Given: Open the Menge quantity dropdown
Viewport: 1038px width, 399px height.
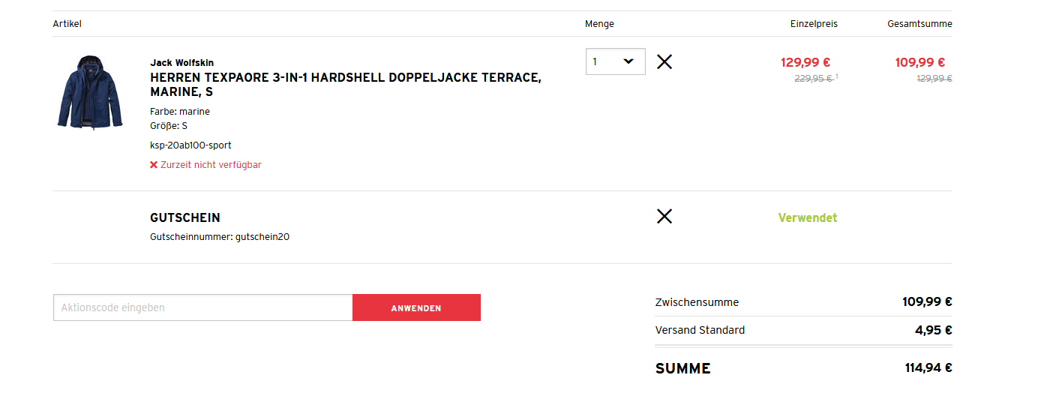Looking at the screenshot, I should (615, 61).
